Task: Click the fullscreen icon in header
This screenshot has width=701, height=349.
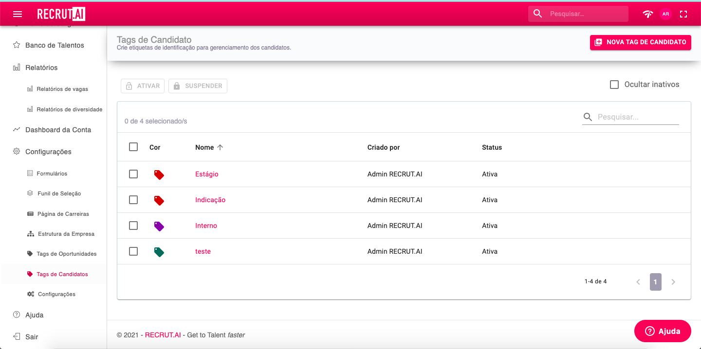Action: click(683, 14)
